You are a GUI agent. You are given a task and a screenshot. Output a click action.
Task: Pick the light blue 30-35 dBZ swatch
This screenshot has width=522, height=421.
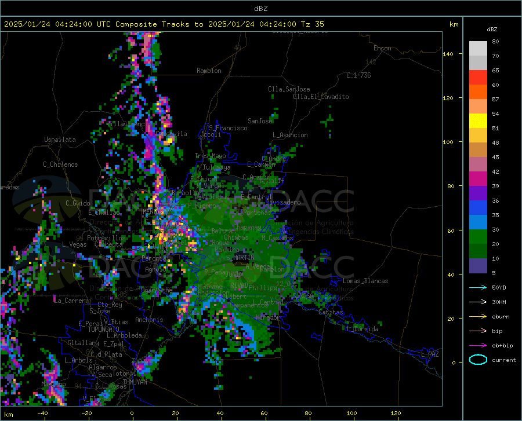coord(478,222)
